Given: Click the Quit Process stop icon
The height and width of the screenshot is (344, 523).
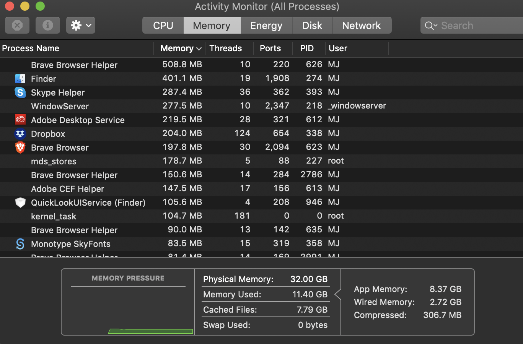Looking at the screenshot, I should (17, 25).
